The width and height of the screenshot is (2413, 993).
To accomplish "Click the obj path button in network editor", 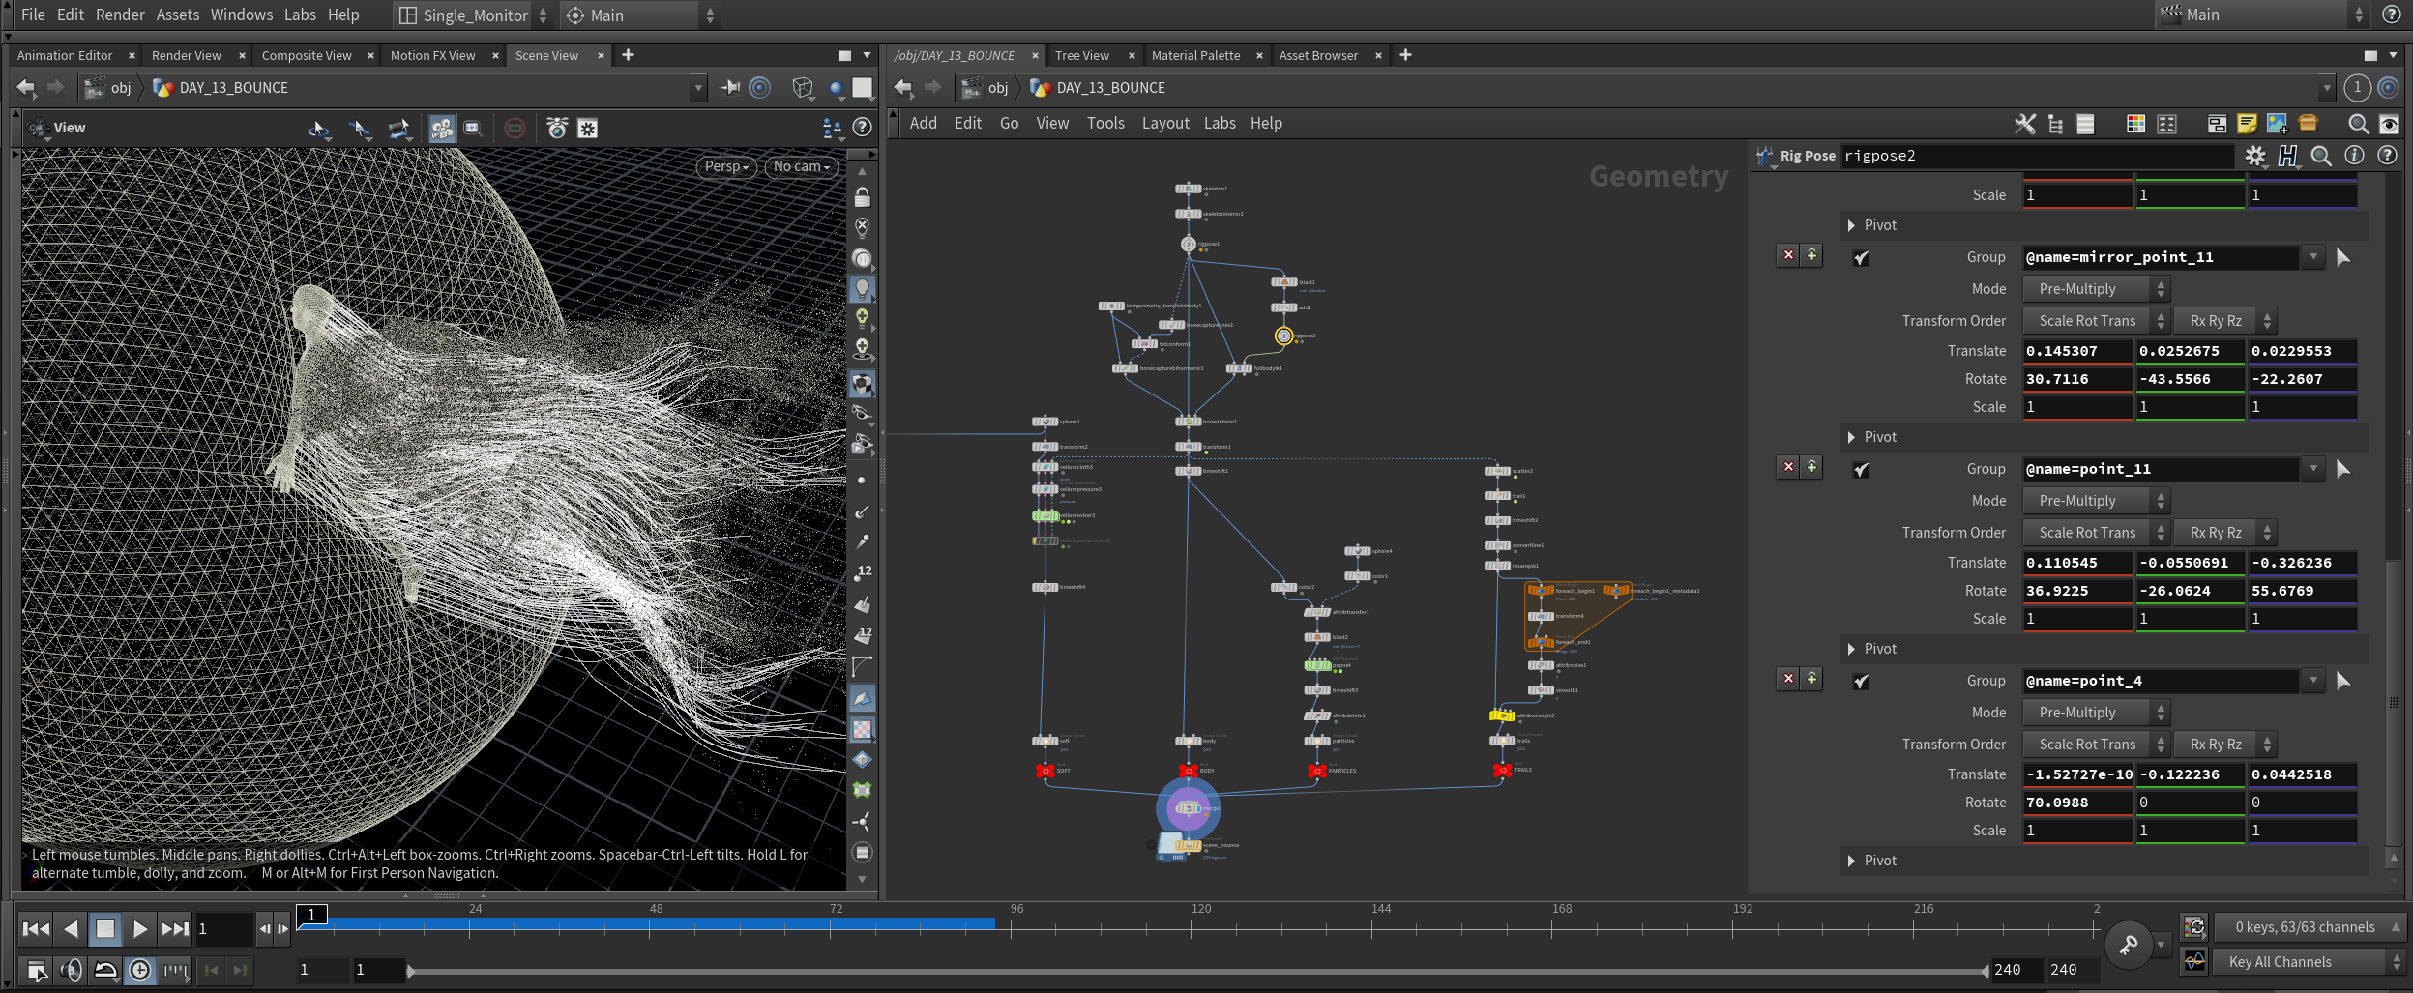I will pos(986,88).
